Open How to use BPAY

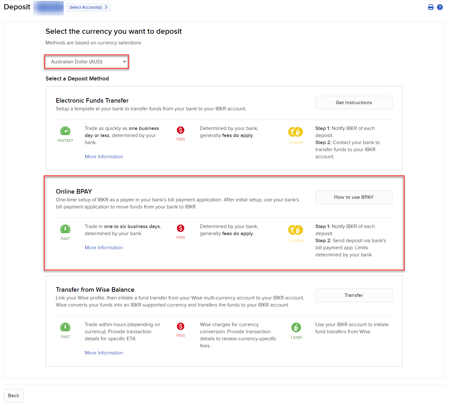click(x=353, y=197)
